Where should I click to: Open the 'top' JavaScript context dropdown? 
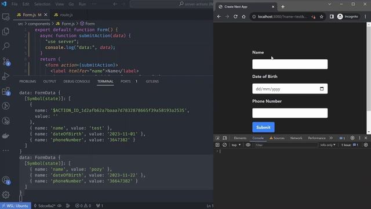pos(236,145)
